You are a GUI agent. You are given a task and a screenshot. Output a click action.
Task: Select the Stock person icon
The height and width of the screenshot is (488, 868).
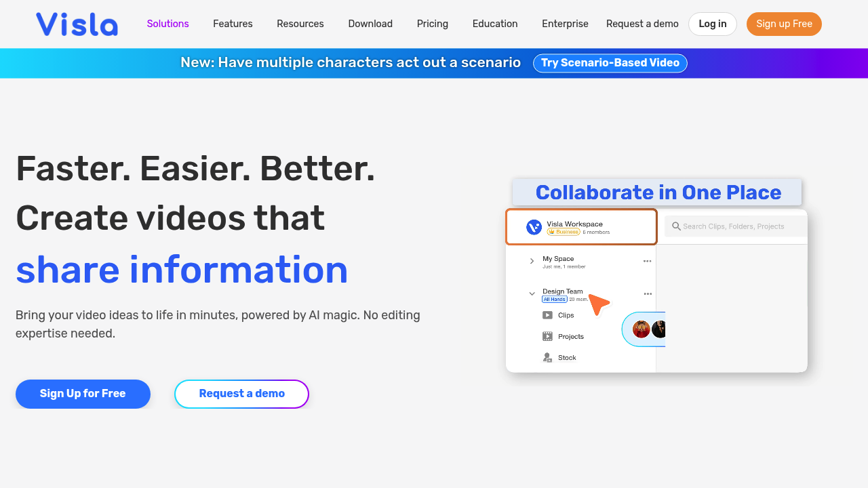click(x=547, y=358)
